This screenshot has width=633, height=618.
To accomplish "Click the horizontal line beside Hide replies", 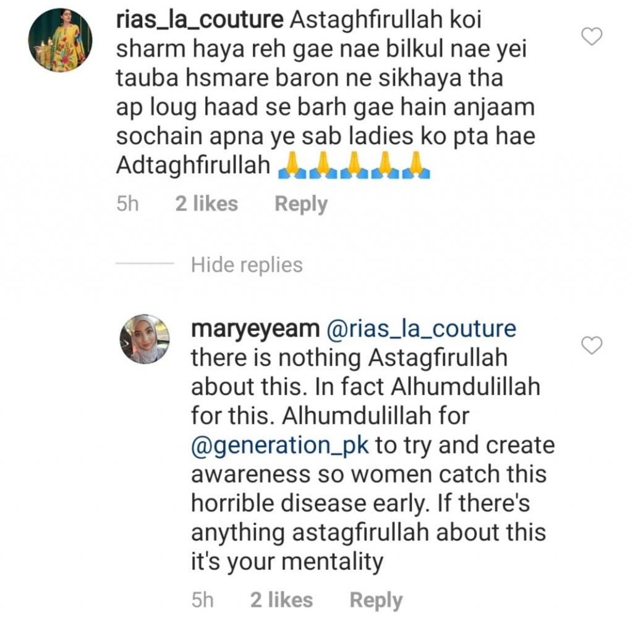I will pyautogui.click(x=145, y=264).
